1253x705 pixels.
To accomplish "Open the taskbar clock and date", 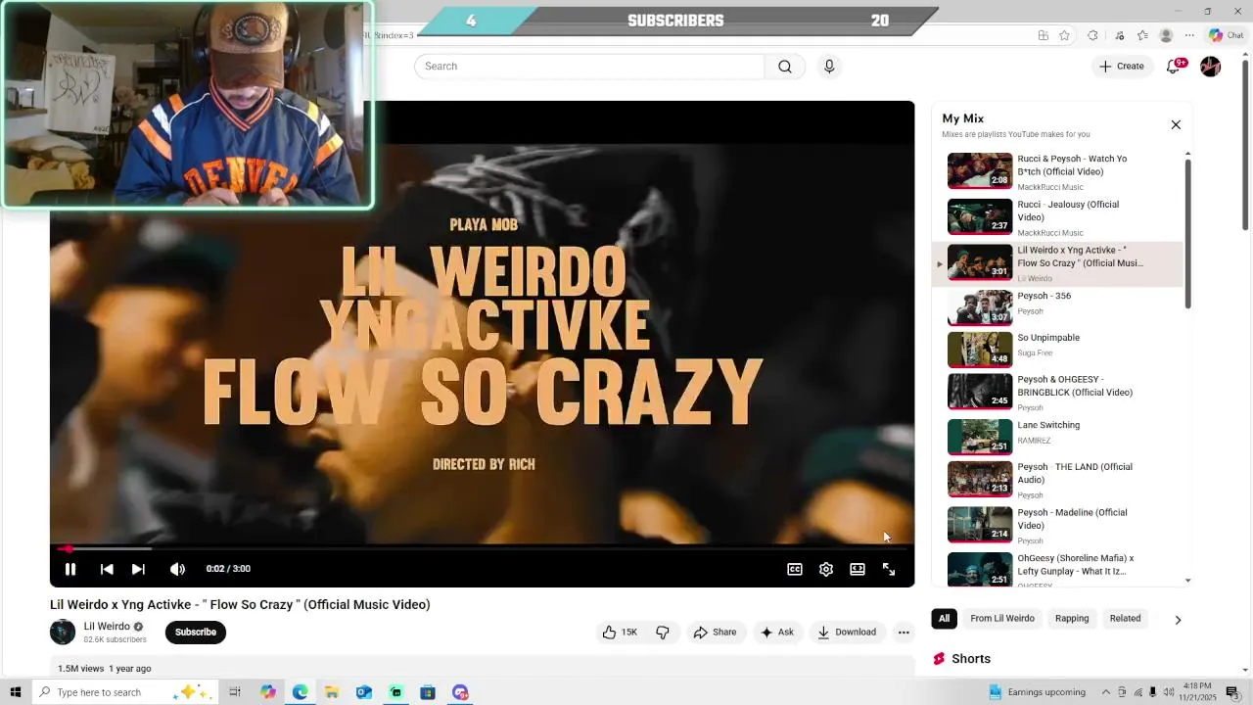I will [x=1197, y=692].
